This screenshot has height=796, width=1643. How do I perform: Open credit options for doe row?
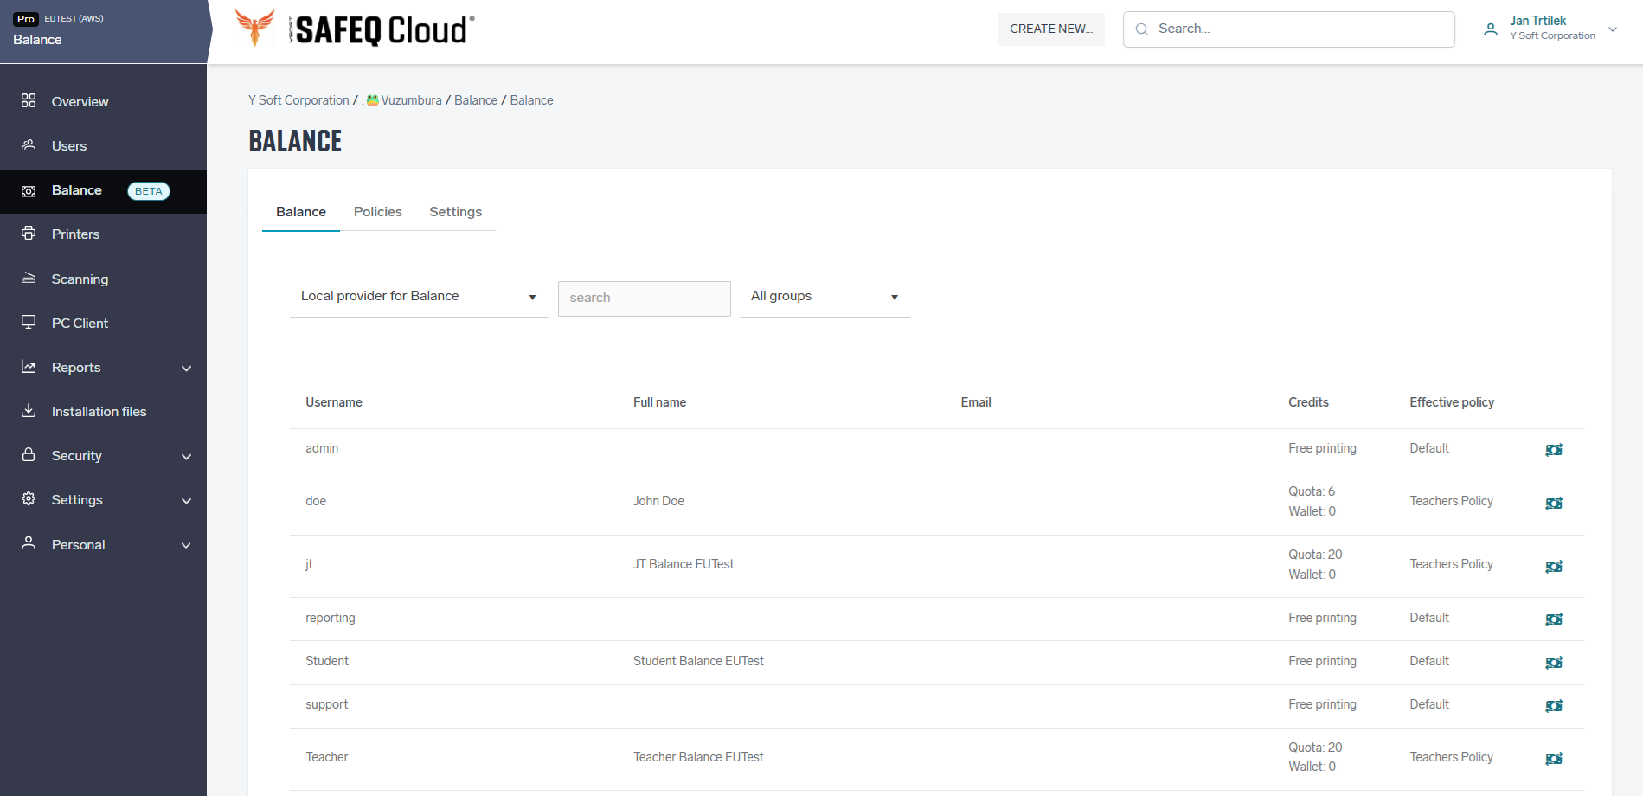[x=1554, y=503]
